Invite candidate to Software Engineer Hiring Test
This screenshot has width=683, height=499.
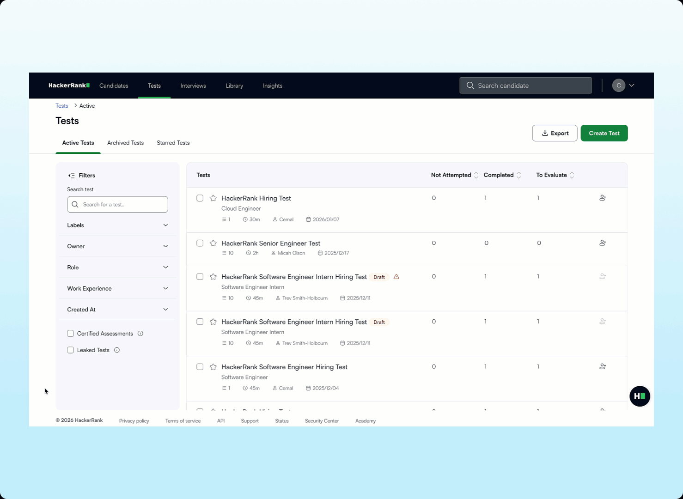pyautogui.click(x=603, y=366)
